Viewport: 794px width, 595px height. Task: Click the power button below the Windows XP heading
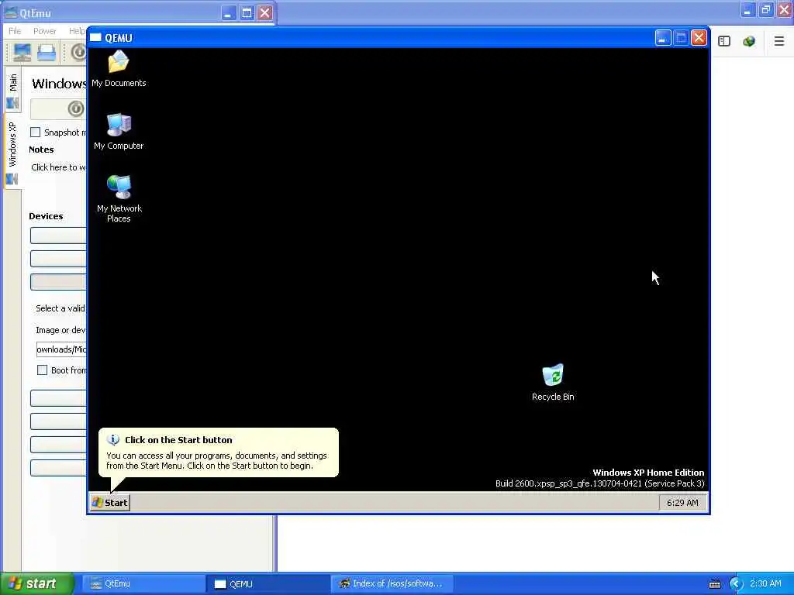click(x=58, y=108)
